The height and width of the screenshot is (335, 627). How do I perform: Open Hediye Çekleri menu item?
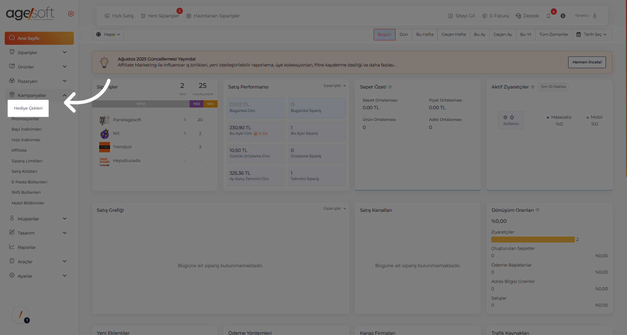28,108
